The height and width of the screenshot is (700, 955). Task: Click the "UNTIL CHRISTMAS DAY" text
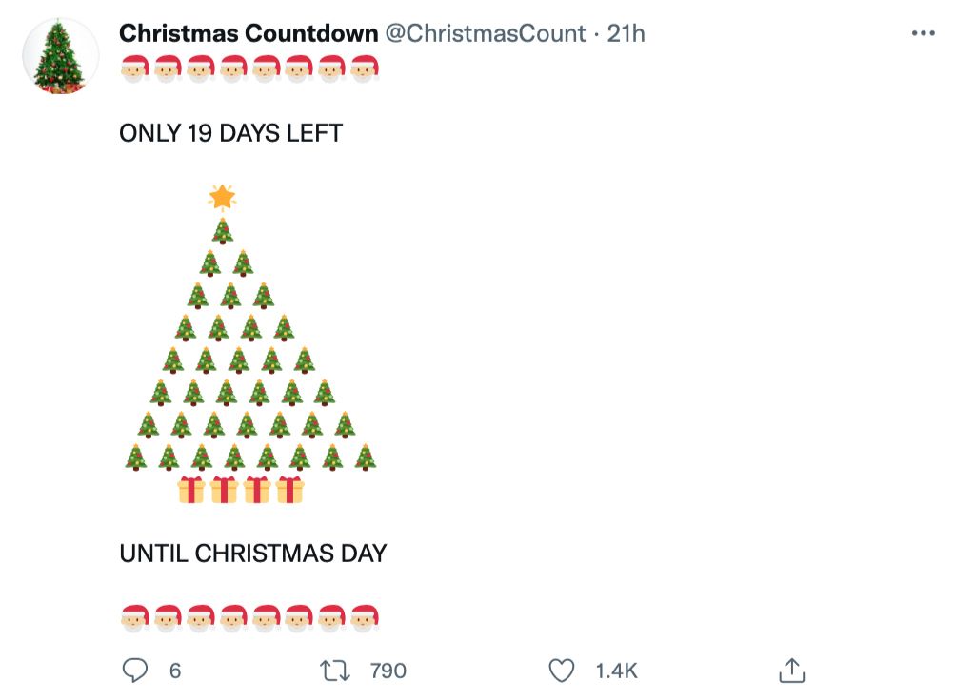[252, 554]
